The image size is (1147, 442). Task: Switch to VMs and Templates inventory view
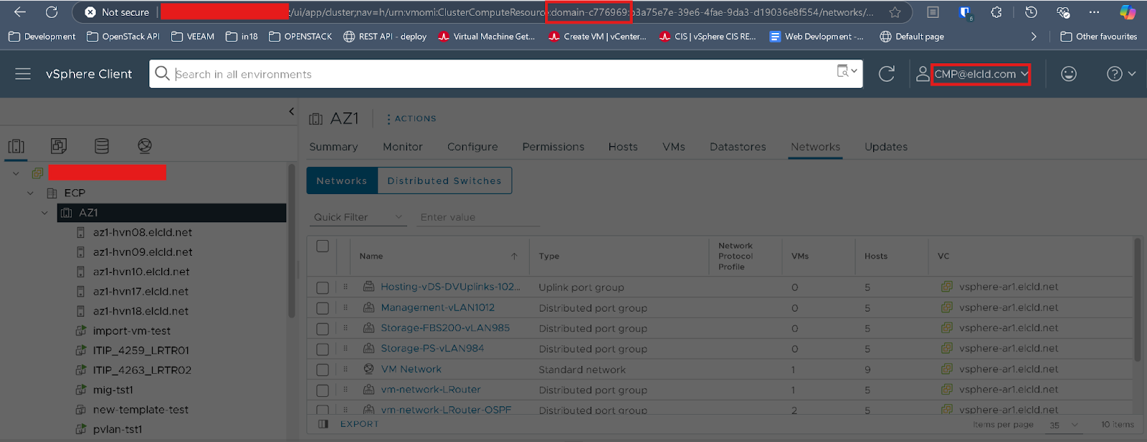point(59,146)
